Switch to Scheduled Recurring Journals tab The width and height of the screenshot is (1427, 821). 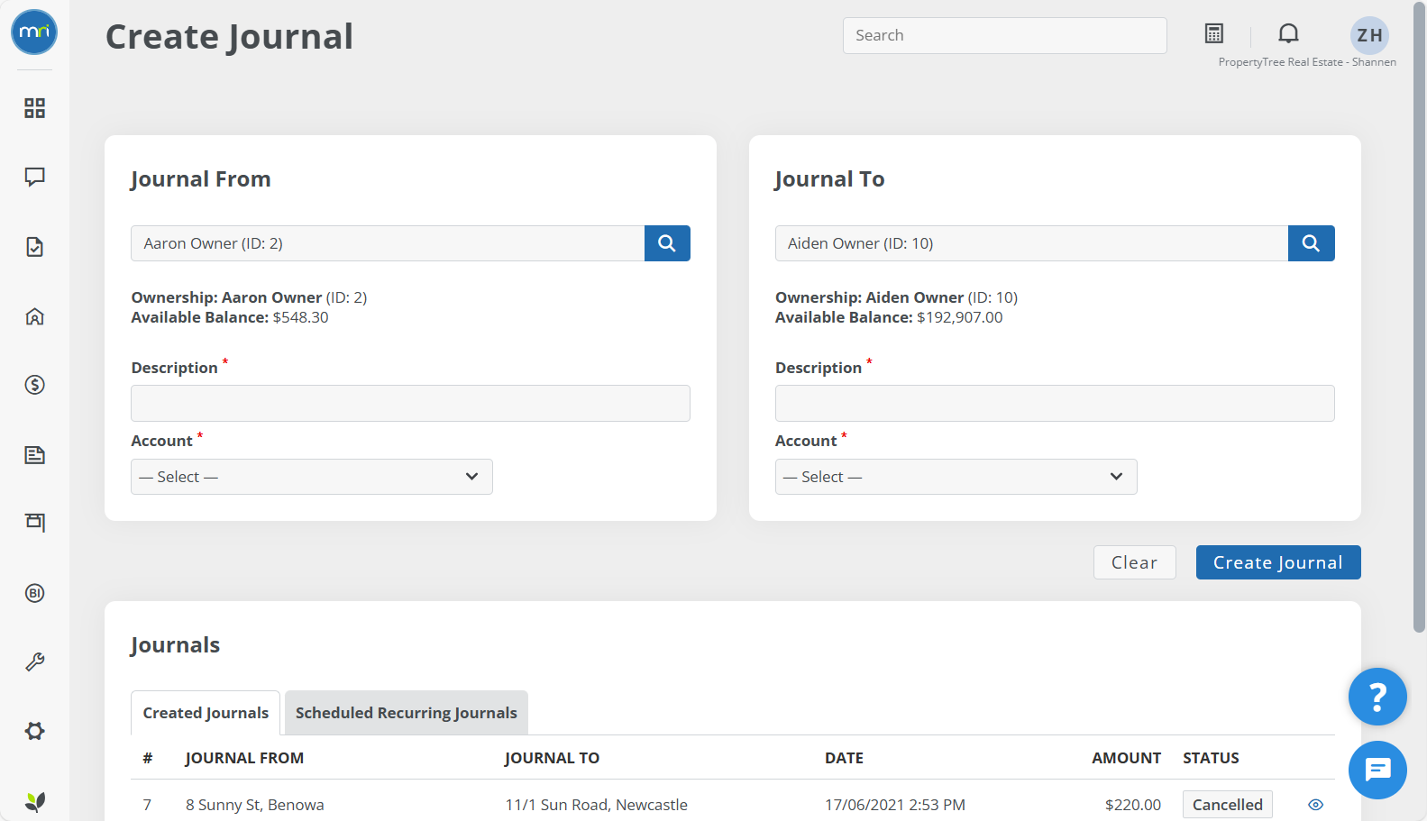click(407, 713)
